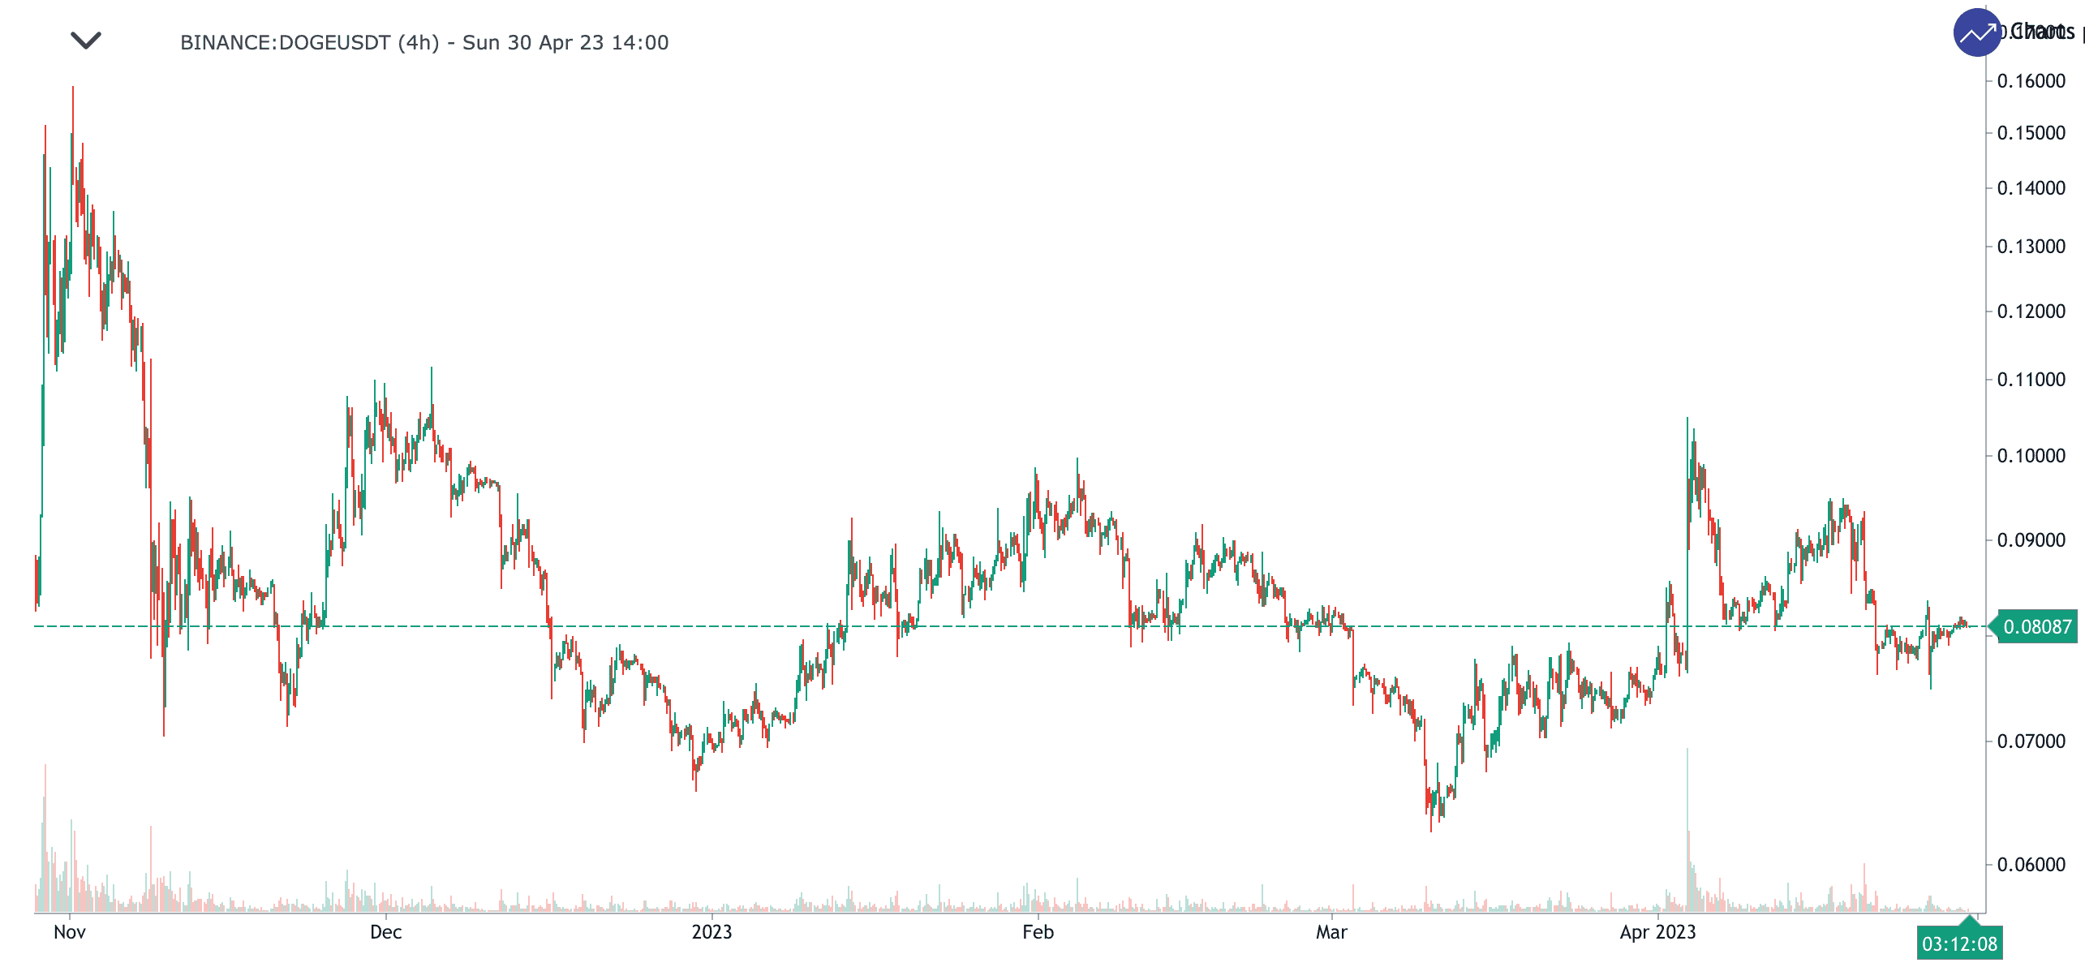Click the current price label 0.08087
The image size is (2085, 967).
pos(2036,626)
